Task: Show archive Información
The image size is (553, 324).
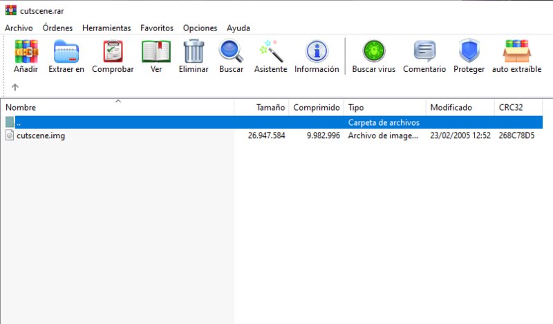Action: (317, 52)
